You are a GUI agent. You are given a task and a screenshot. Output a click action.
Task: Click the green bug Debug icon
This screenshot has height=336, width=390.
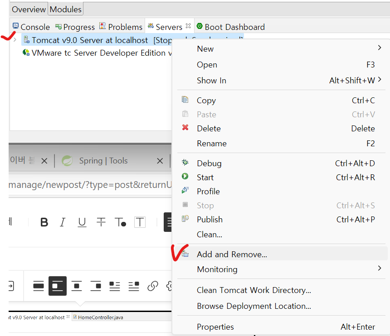point(185,163)
